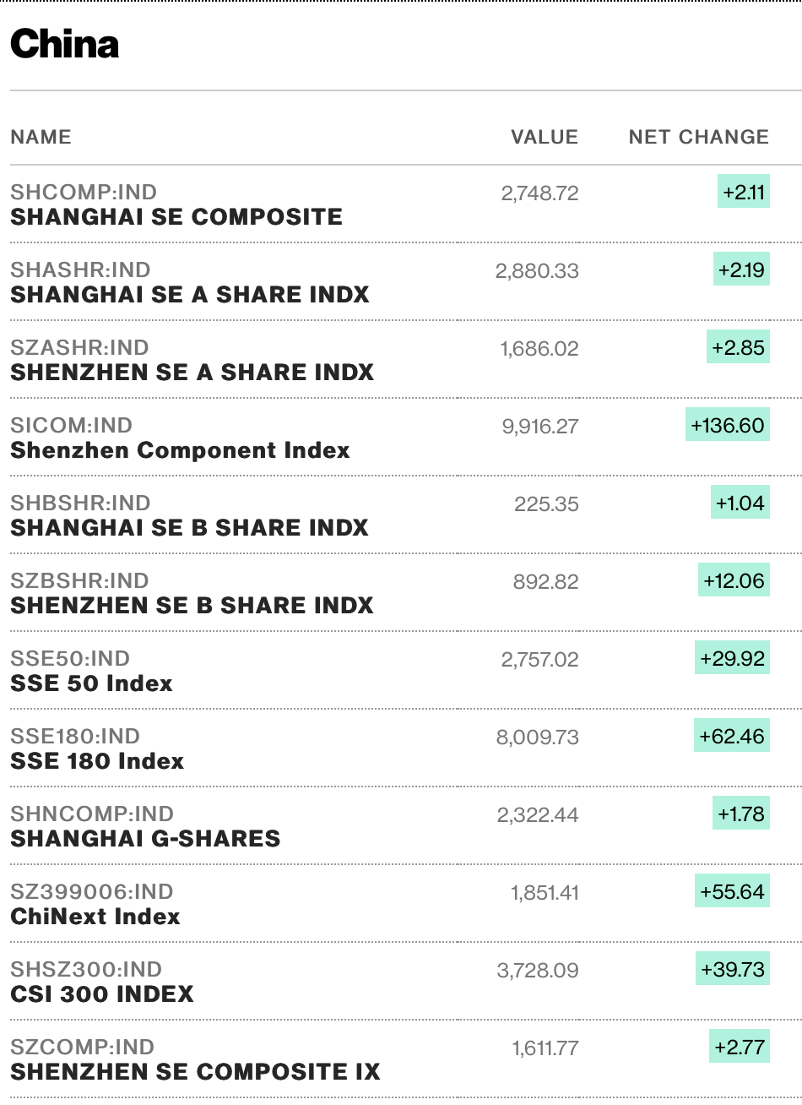Viewport: 802px width, 1105px height.
Task: Click the +136.60 net change badge
Action: (x=727, y=425)
